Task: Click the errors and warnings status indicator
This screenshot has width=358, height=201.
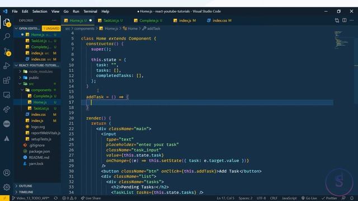Action: [x=69, y=198]
